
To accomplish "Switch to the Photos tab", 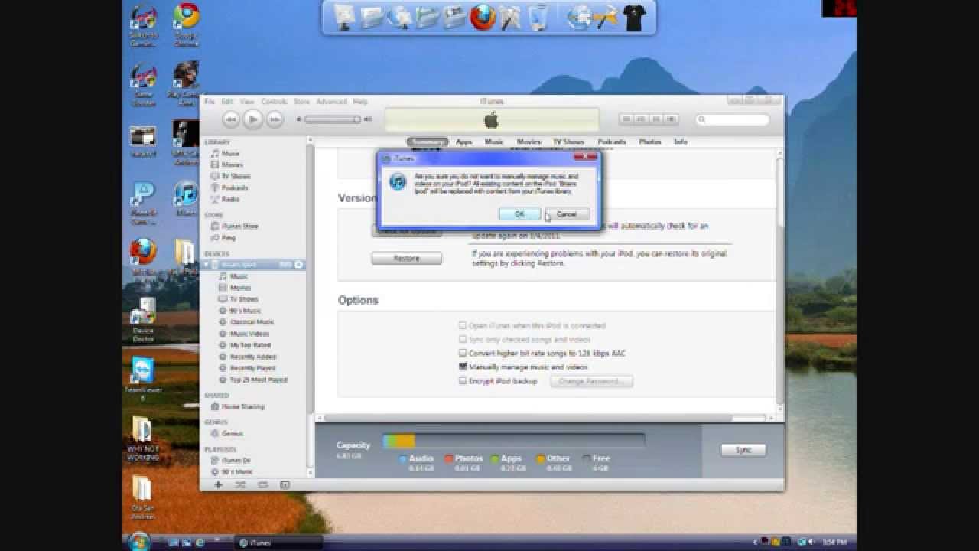I will coord(650,142).
